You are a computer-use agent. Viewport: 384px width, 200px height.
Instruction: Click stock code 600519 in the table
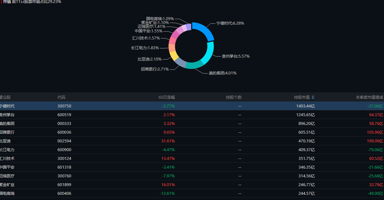tap(64, 115)
